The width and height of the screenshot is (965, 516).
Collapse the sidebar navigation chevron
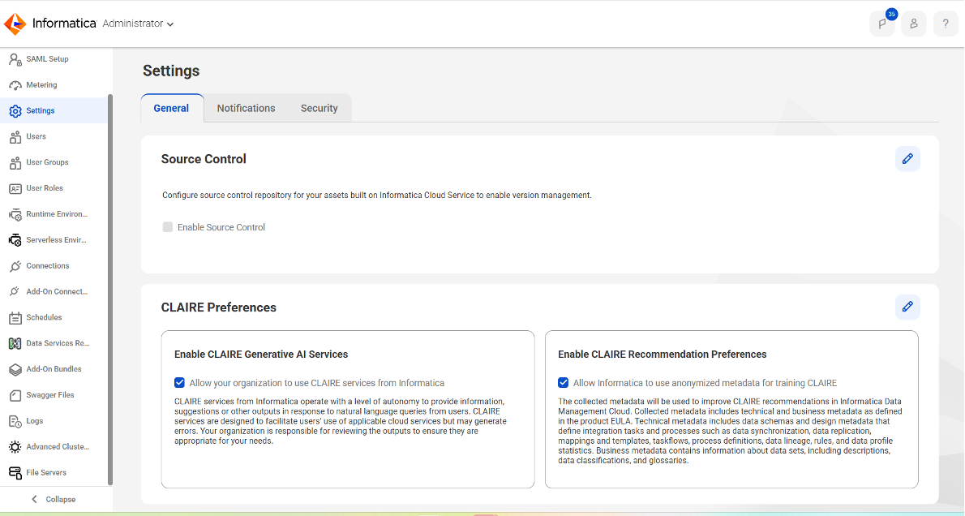(34, 500)
